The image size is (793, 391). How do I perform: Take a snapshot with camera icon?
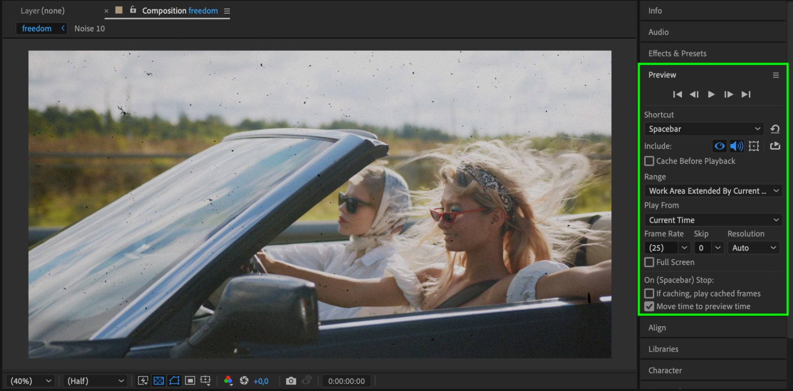tap(291, 381)
